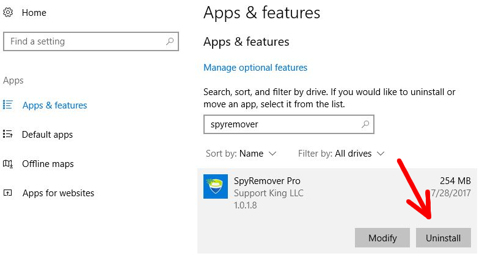Click magnifier icon in spyremover search box

pyautogui.click(x=365, y=124)
